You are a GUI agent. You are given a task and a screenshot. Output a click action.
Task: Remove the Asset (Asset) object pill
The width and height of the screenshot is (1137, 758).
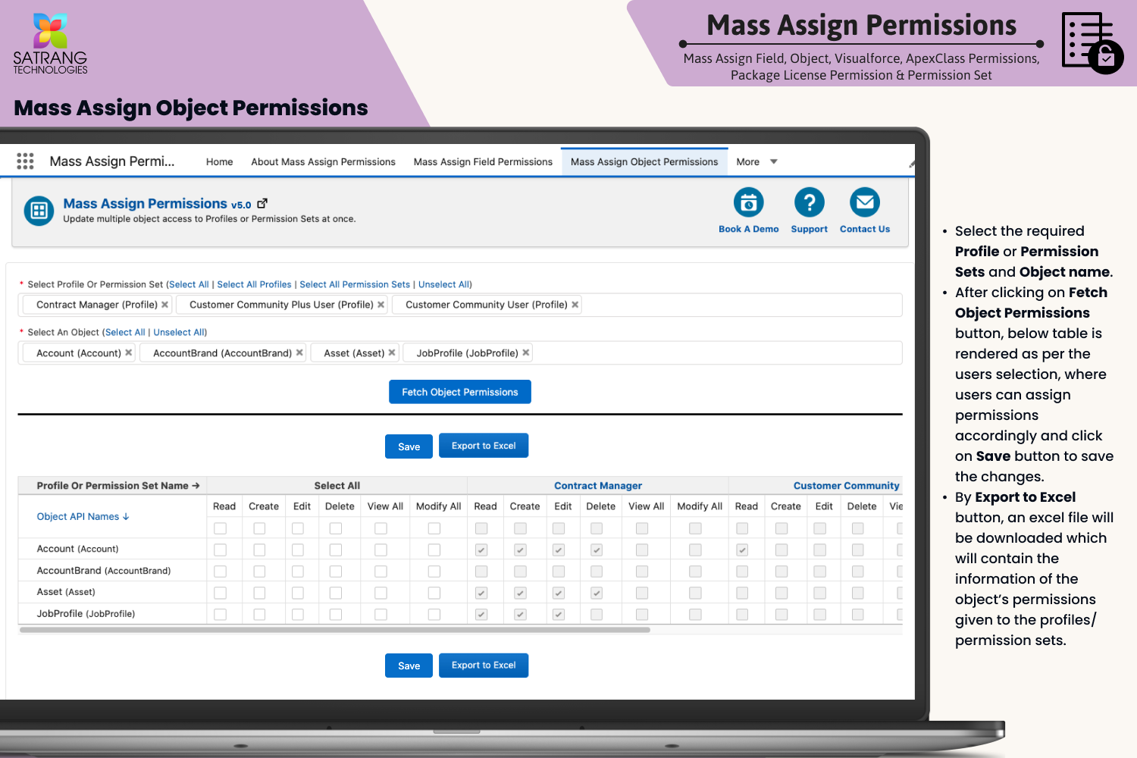(x=392, y=352)
